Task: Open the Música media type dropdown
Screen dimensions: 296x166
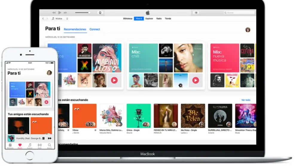Action: 60,19
